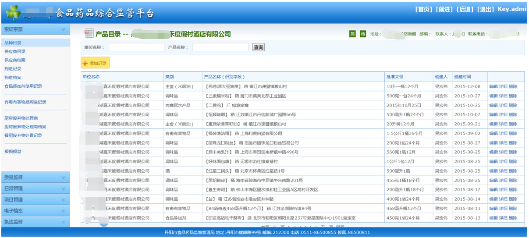Click the green 简 icon
Image resolution: width=529 pixels, height=238 pixels.
pos(352,34)
